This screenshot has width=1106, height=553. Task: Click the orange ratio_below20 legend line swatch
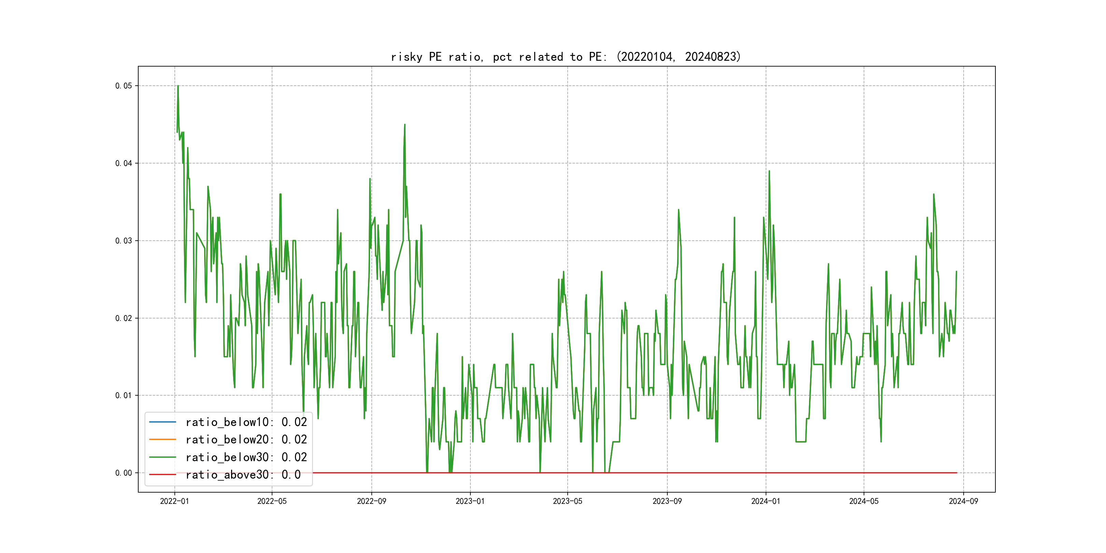pos(162,440)
